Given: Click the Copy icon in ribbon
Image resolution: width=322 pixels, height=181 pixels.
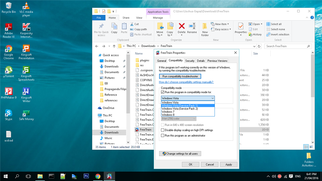Looking at the screenshot, I should pyautogui.click(x=114, y=26).
